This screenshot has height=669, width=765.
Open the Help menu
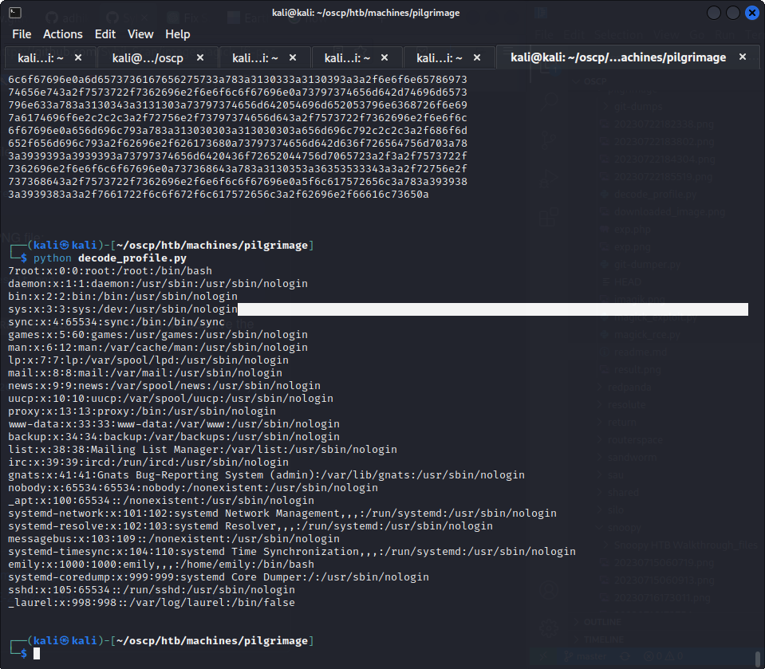coord(178,34)
